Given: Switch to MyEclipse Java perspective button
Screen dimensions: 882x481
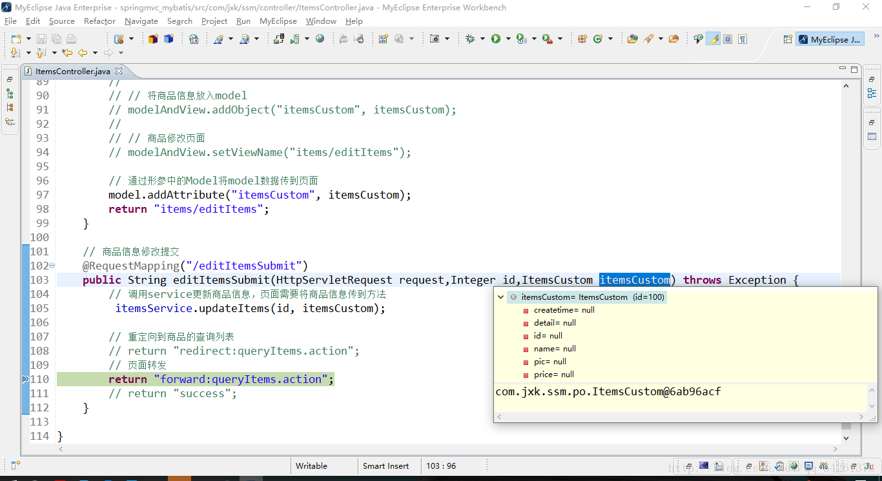Looking at the screenshot, I should 830,39.
